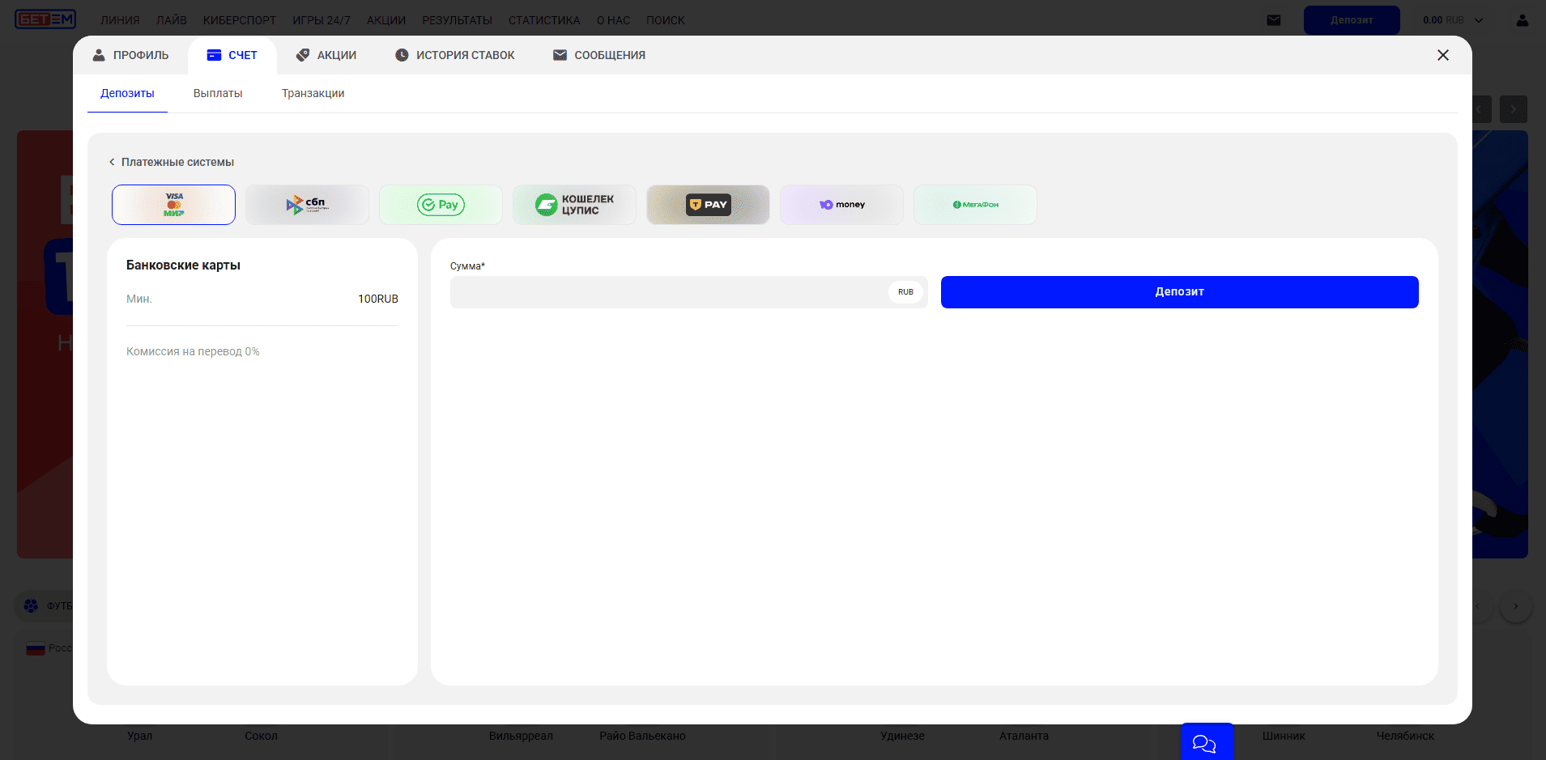Viewport: 1546px width, 760px height.
Task: Open the Транзакции tab
Action: [x=313, y=93]
